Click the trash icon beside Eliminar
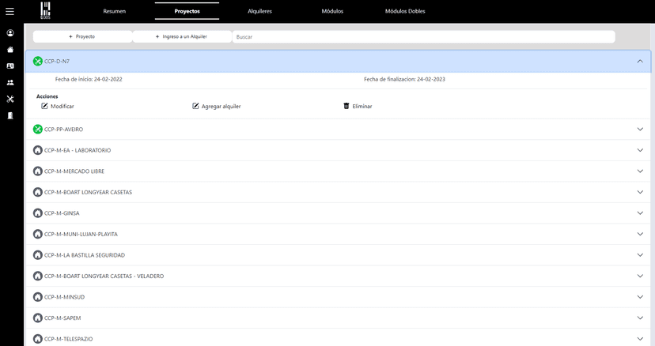 point(346,106)
